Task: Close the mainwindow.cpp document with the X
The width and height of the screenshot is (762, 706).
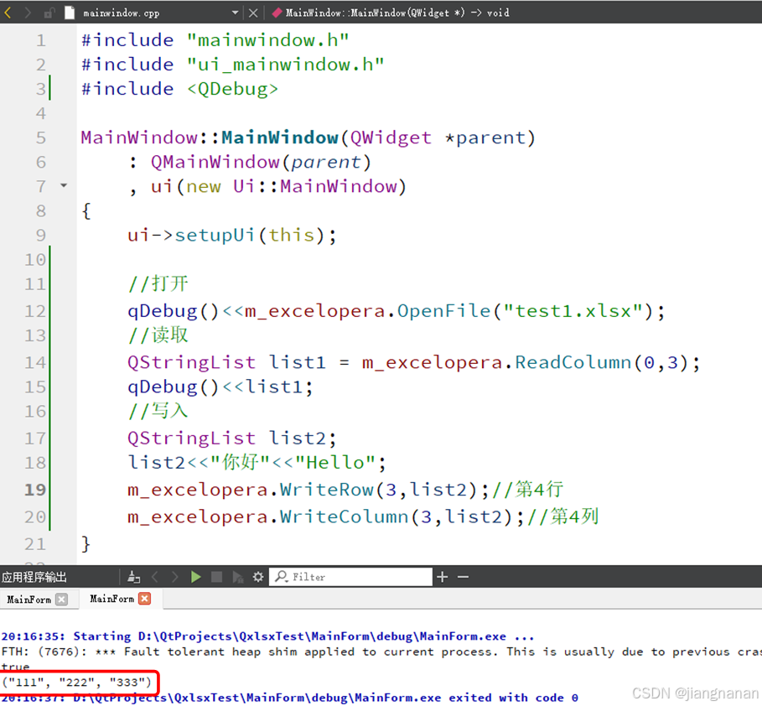Action: click(253, 13)
